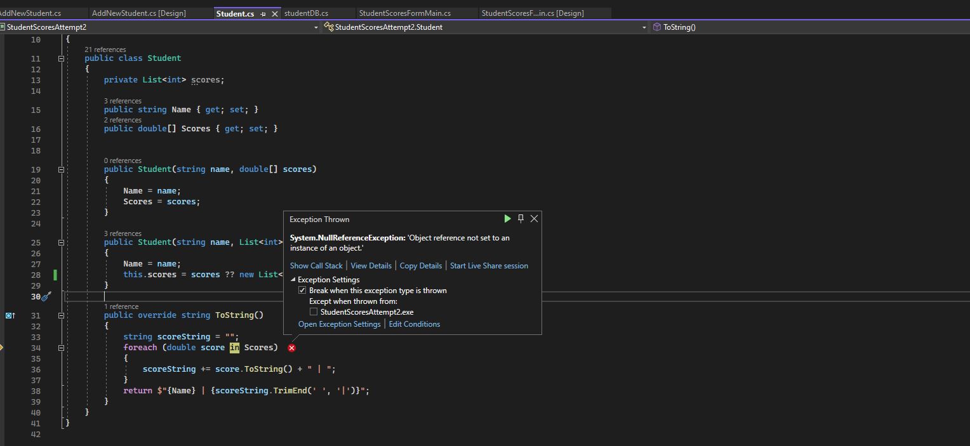
Task: Click 'scoreString' variable on line 33
Action: pos(183,337)
